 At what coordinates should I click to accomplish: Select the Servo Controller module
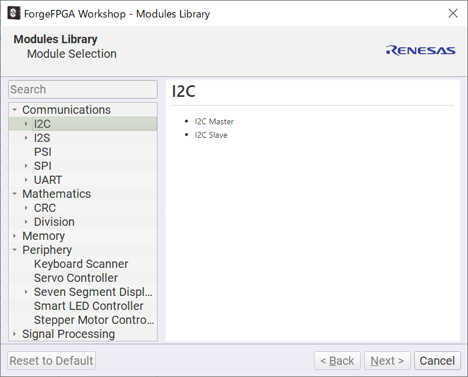[x=75, y=278]
